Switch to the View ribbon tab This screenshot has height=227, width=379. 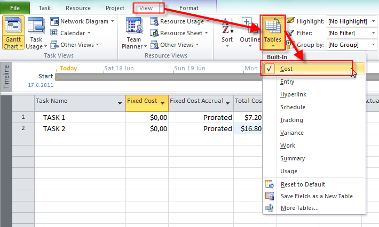(x=145, y=8)
